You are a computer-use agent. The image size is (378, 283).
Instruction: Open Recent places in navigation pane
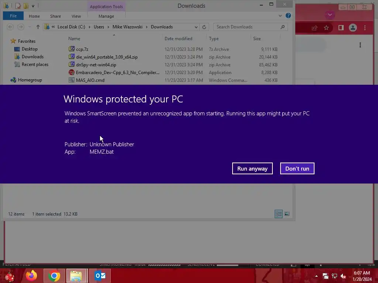(x=35, y=64)
